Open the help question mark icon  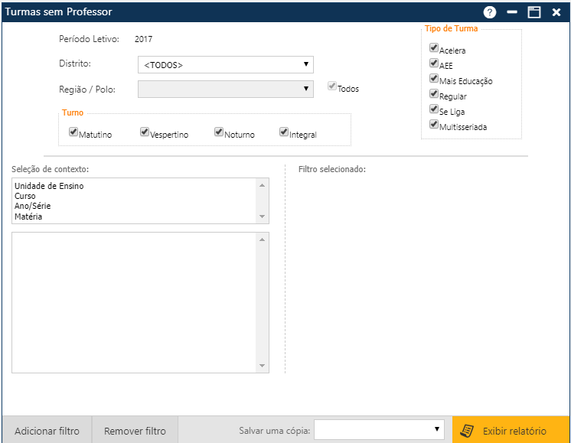(490, 12)
